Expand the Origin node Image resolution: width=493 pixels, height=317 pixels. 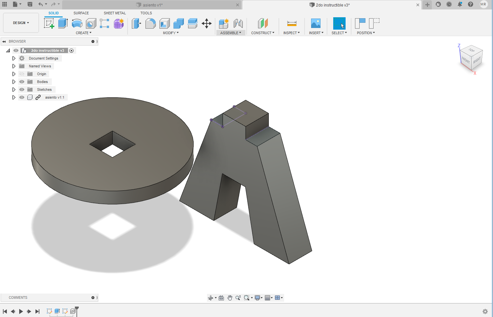click(14, 74)
